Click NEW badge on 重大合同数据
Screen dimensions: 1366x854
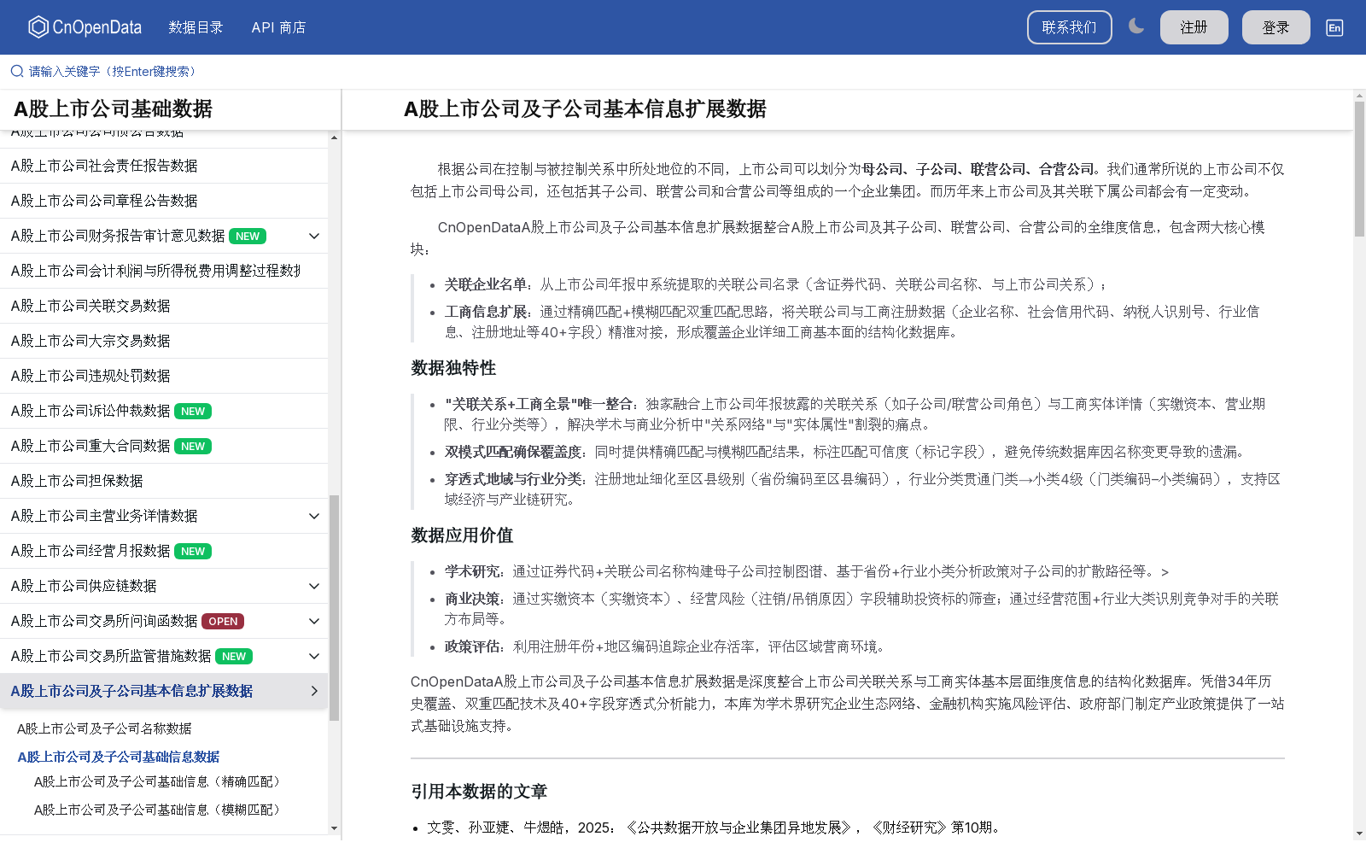tap(193, 447)
